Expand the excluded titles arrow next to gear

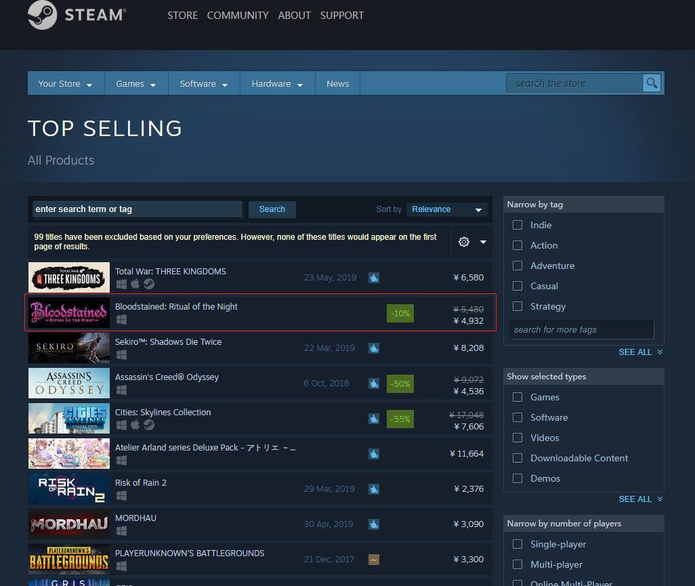coord(483,242)
